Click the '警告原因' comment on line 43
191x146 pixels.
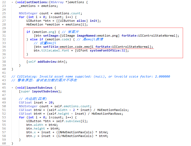44,80
